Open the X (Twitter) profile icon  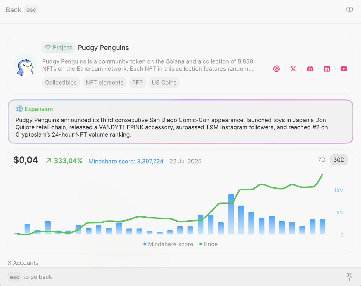click(x=293, y=69)
